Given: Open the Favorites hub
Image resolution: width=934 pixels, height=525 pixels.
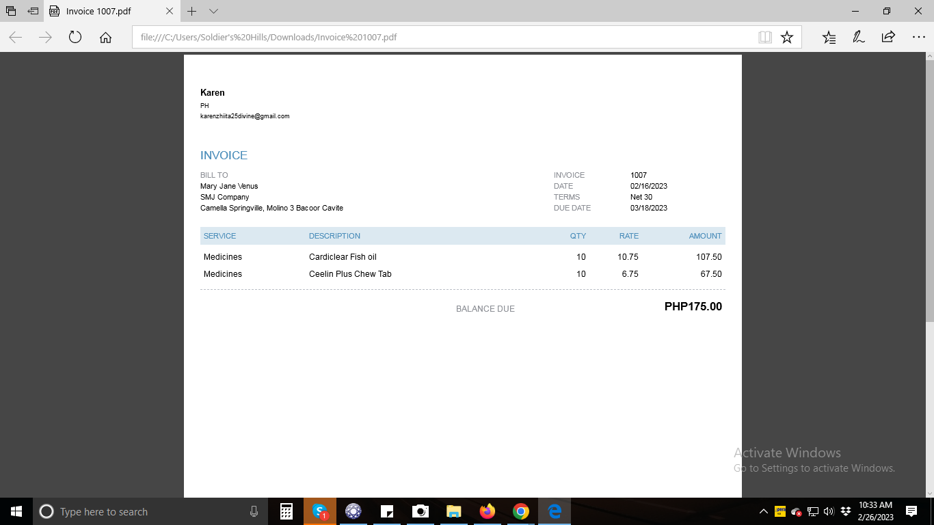Looking at the screenshot, I should (829, 38).
